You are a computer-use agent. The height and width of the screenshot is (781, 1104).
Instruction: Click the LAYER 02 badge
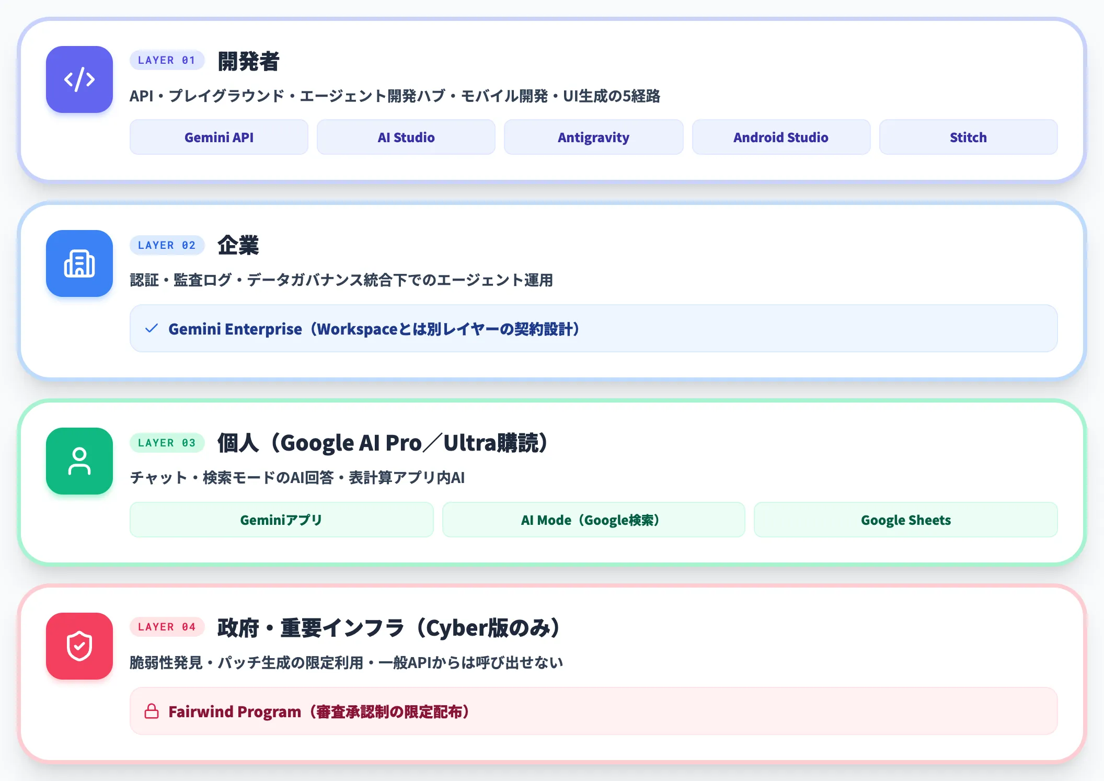tap(167, 245)
